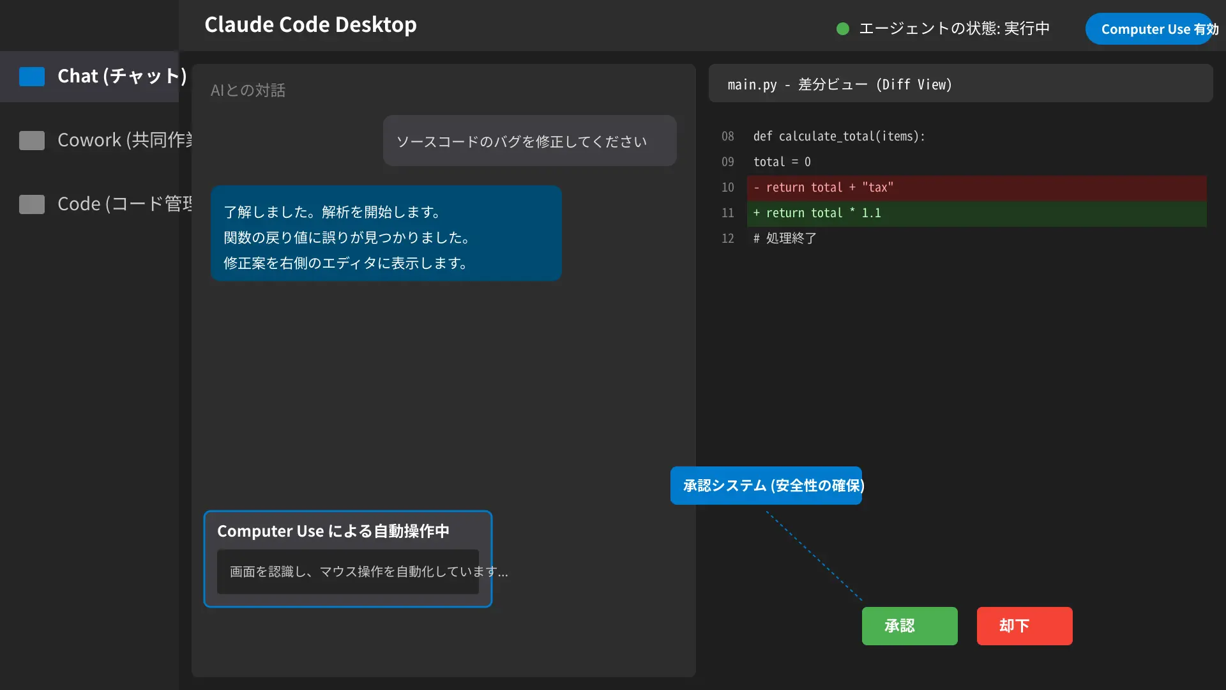
Task: Click the total = 0 code line
Action: [x=782, y=162]
